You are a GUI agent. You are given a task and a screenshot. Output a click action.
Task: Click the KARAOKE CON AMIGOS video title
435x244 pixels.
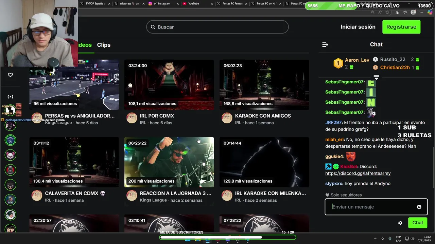coord(263,116)
